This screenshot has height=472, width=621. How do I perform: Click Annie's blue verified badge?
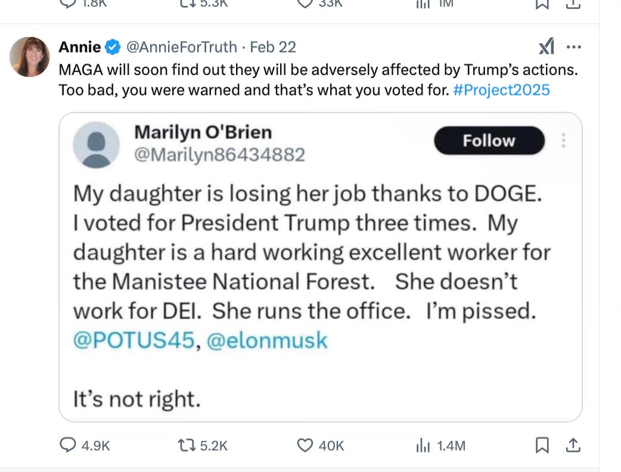(x=113, y=46)
